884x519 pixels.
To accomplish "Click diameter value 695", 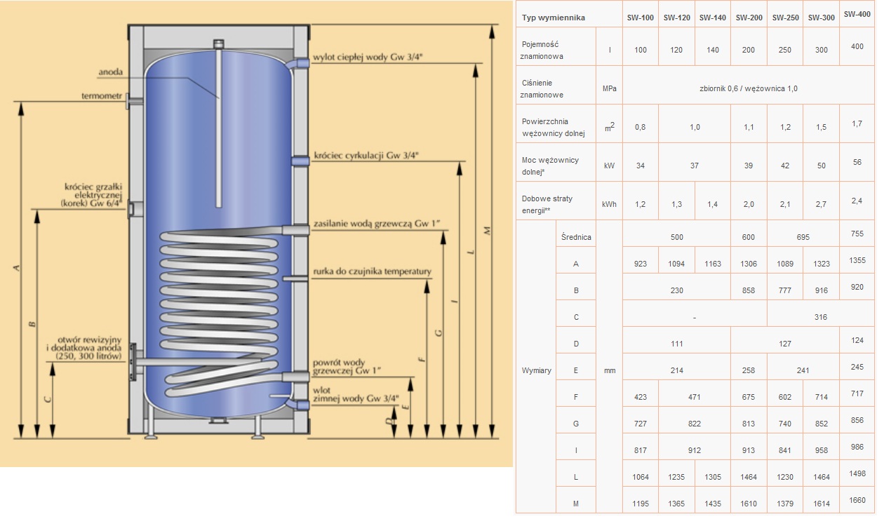I will (x=803, y=237).
